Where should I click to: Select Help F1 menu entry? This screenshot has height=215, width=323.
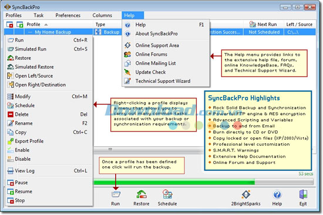click(166, 25)
